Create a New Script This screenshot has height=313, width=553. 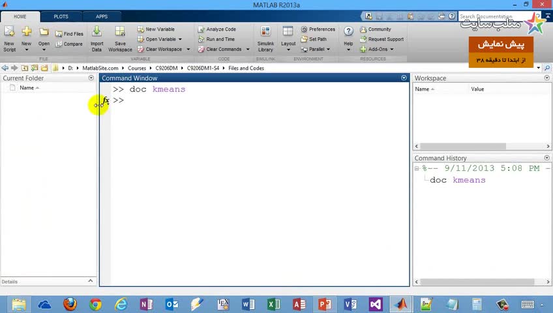(x=10, y=38)
